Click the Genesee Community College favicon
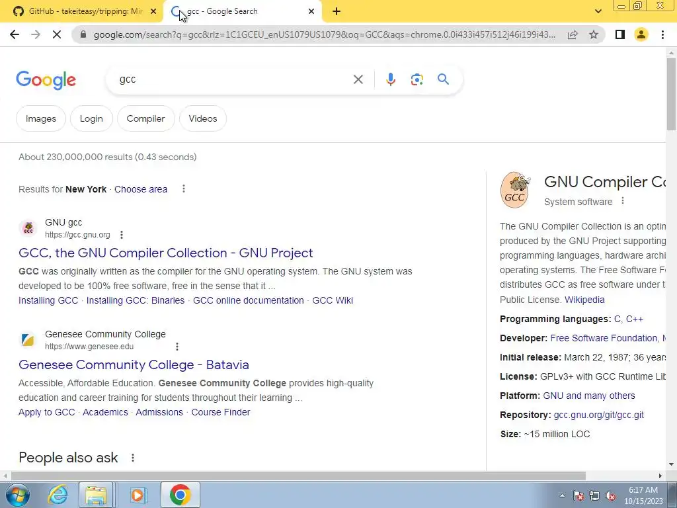The width and height of the screenshot is (677, 508). pos(28,340)
